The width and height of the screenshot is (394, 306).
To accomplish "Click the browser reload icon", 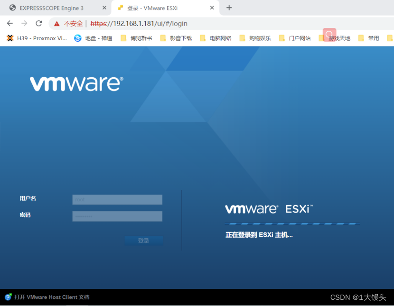I will [x=39, y=23].
